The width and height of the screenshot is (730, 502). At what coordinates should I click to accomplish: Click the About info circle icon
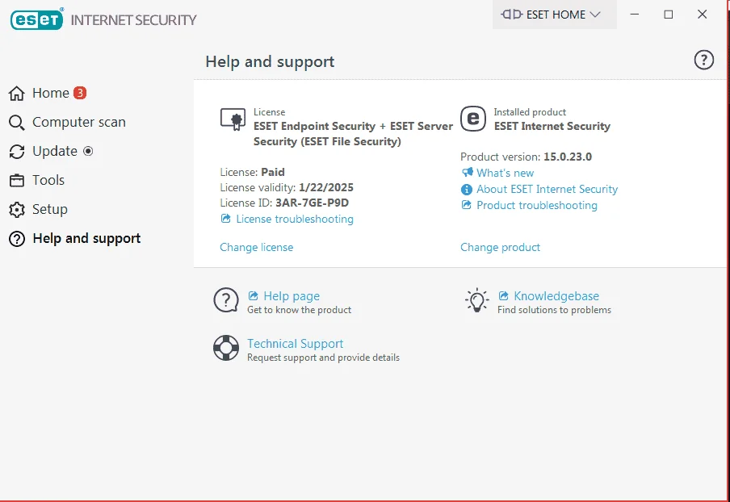[x=467, y=190]
